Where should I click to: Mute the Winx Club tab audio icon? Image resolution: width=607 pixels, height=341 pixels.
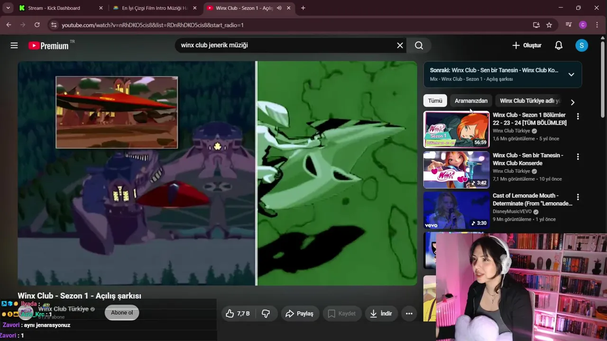[279, 8]
